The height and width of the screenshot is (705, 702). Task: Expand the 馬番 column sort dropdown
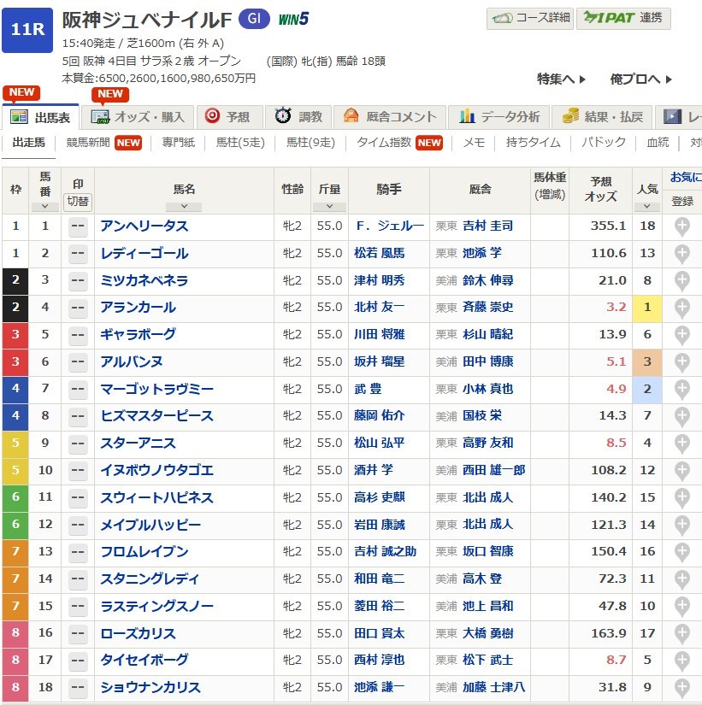(x=44, y=207)
